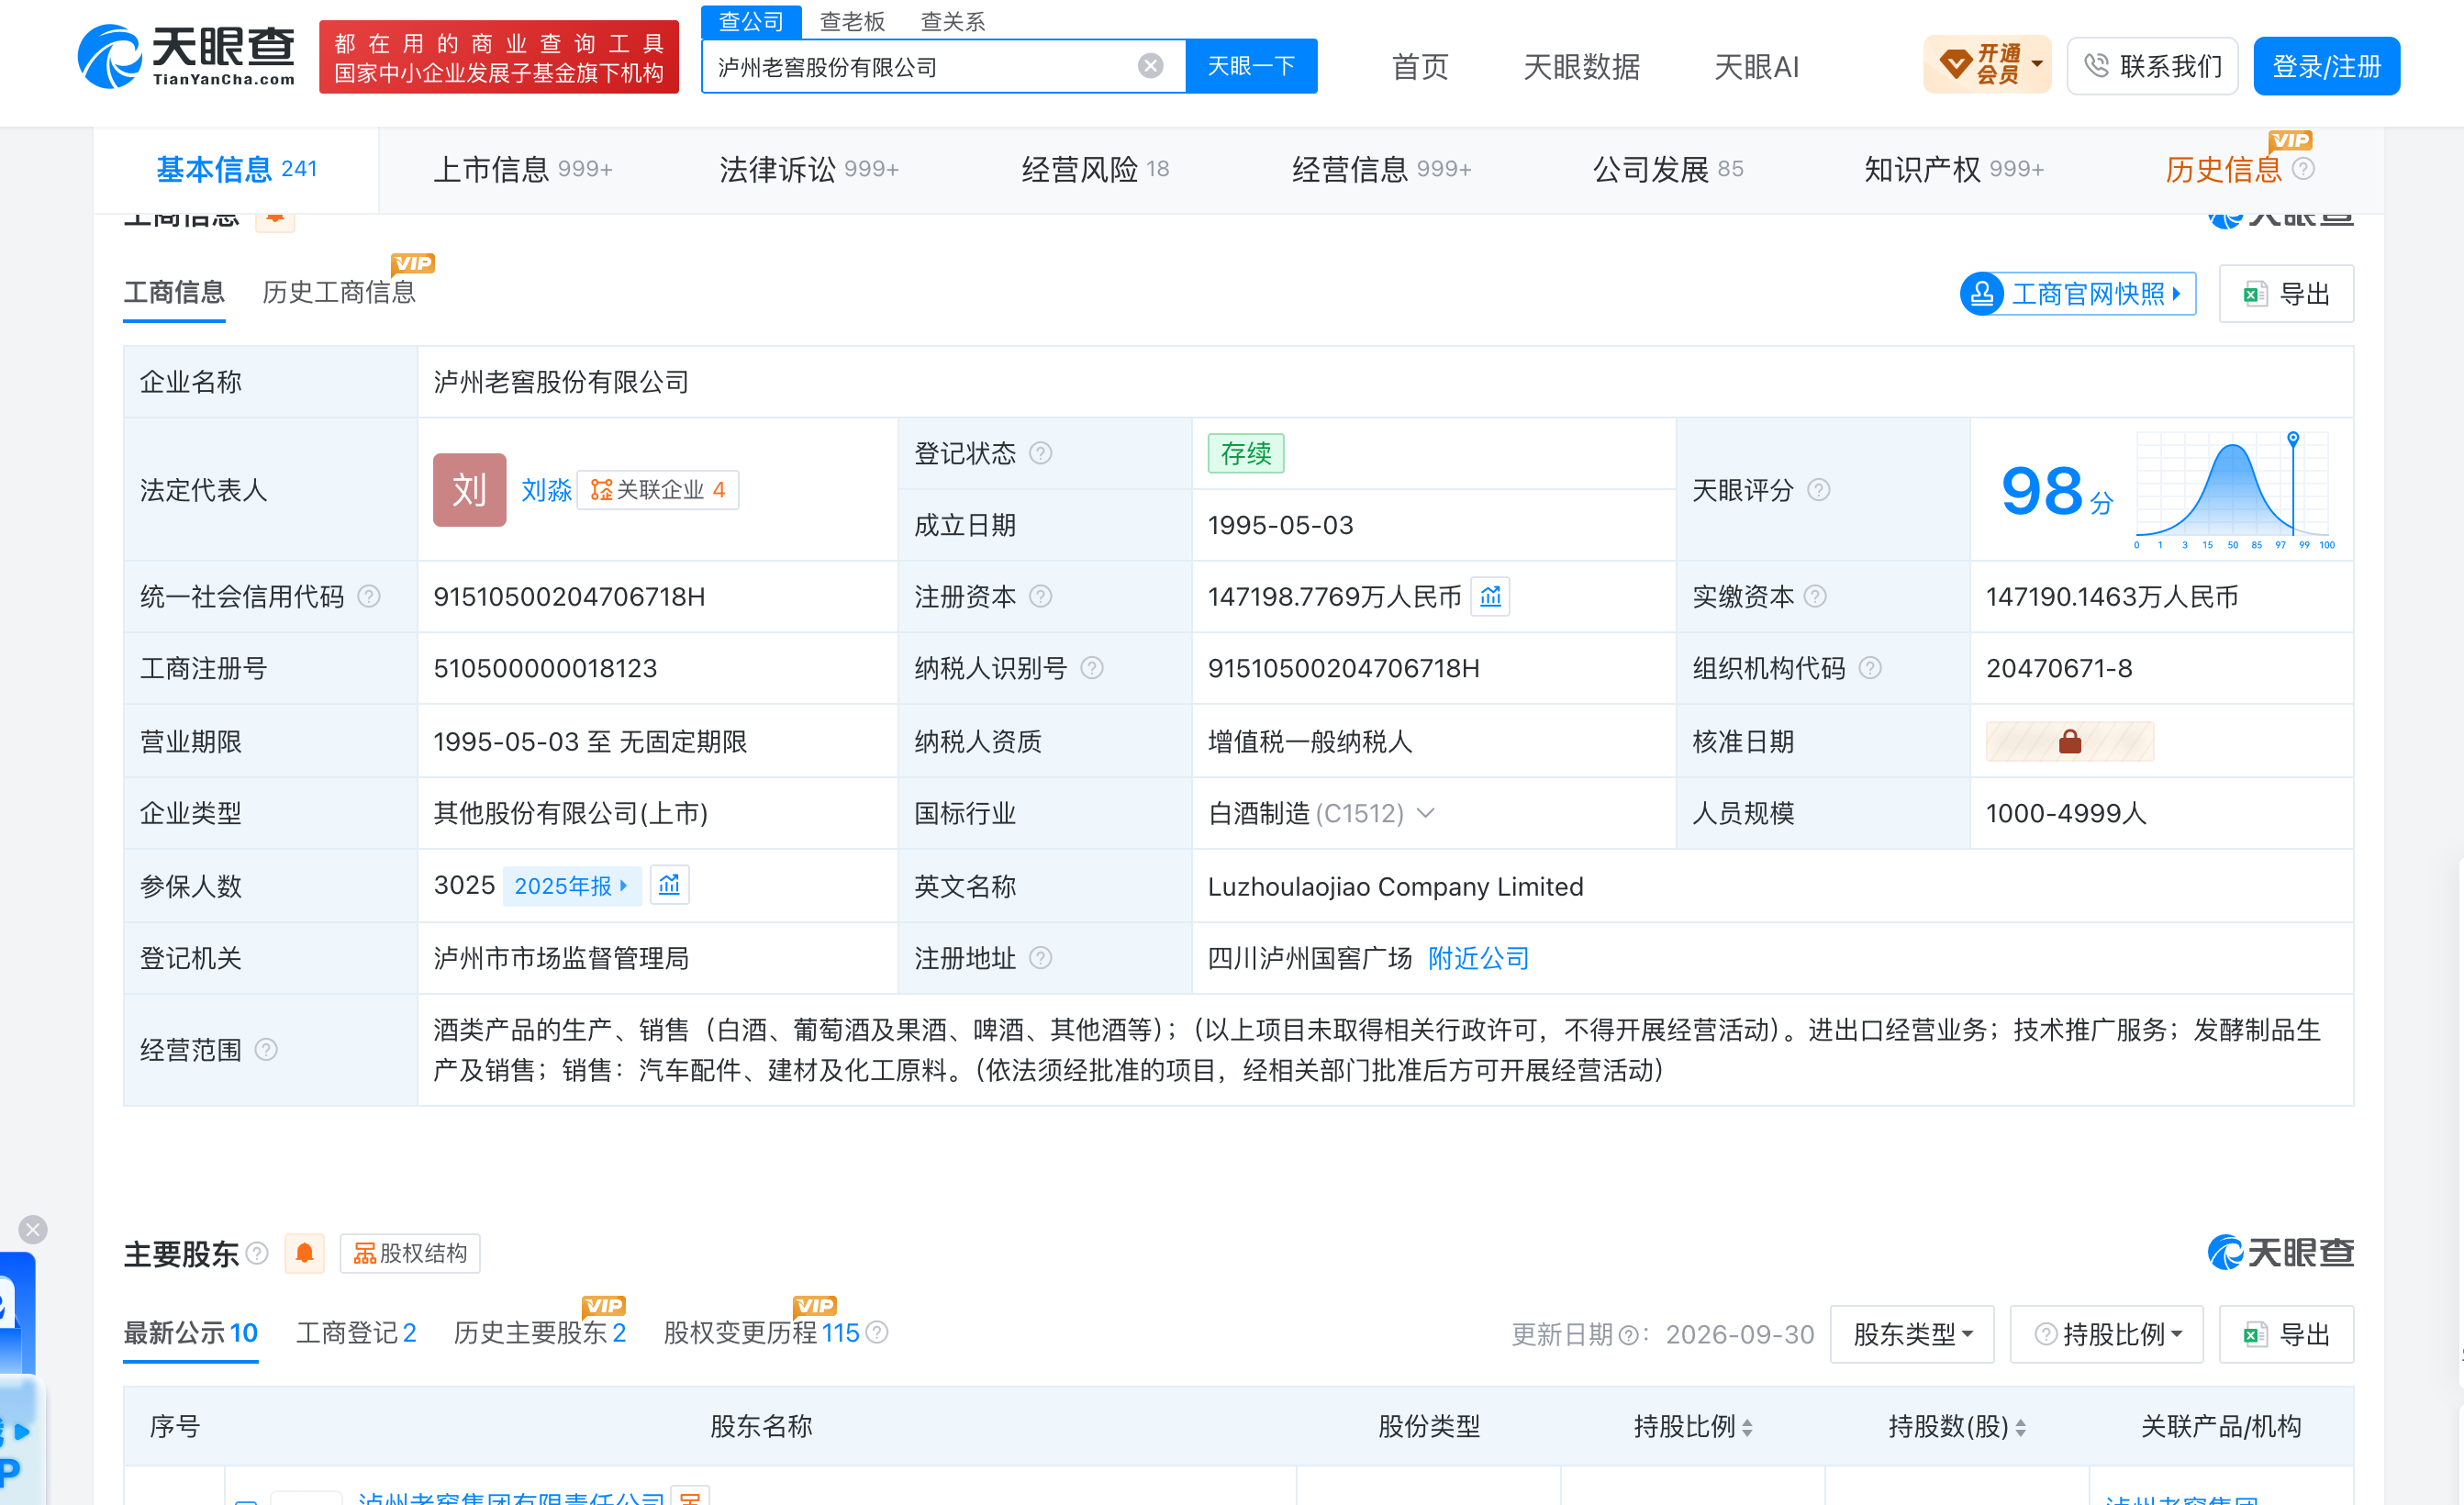
Task: Open help icon next to 登记状态
Action: (1040, 453)
